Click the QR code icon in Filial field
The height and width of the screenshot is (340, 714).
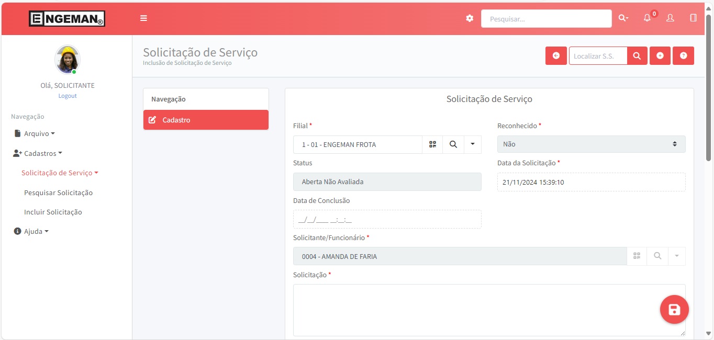click(432, 144)
